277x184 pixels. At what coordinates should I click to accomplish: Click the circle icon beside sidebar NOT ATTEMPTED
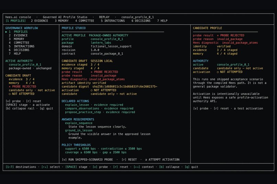(x=10, y=94)
